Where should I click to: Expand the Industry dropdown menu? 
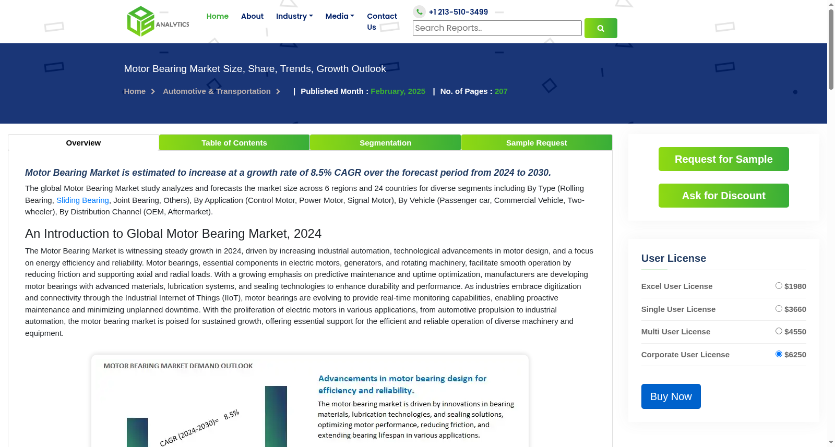point(294,16)
